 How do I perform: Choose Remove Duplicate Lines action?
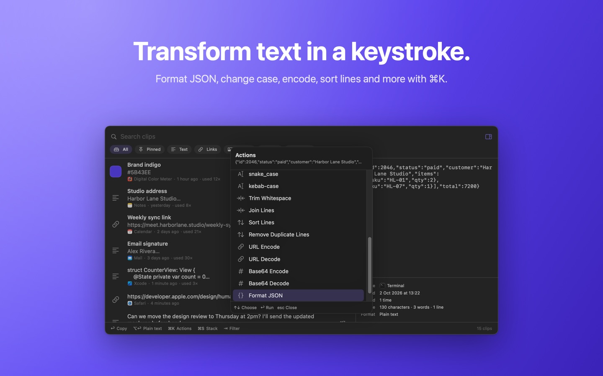click(298, 235)
